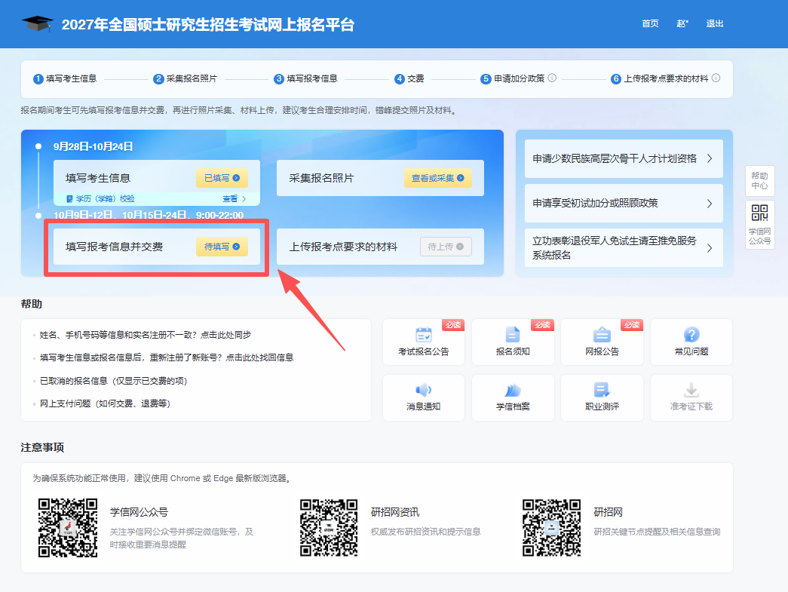Image resolution: width=788 pixels, height=592 pixels.
Task: Click step 3 circle 填写报考信息
Action: coord(279,79)
